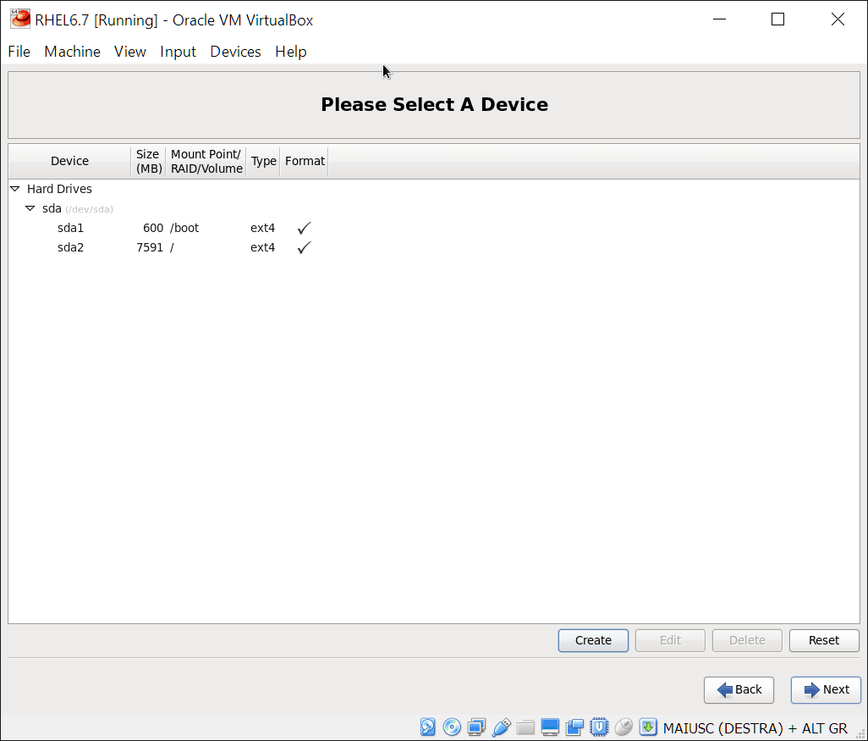This screenshot has height=741, width=868.
Task: Click the /boot mount point cell
Action: pyautogui.click(x=184, y=228)
